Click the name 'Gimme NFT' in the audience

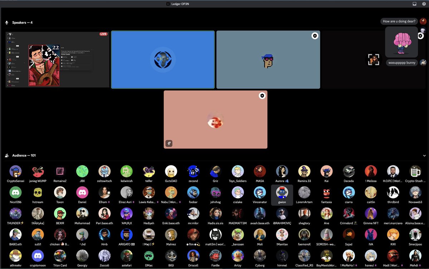(371, 223)
